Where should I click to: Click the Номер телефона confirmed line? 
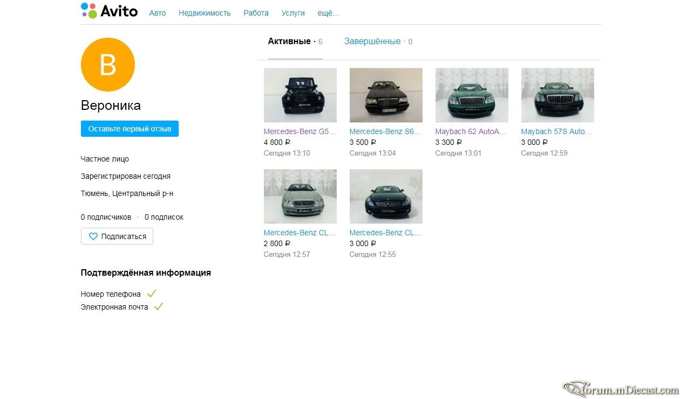[x=118, y=294]
